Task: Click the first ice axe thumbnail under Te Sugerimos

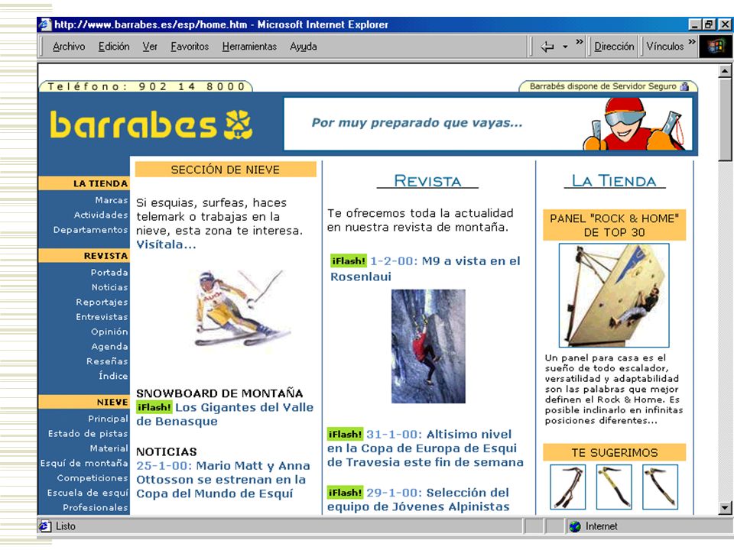Action: click(x=568, y=487)
